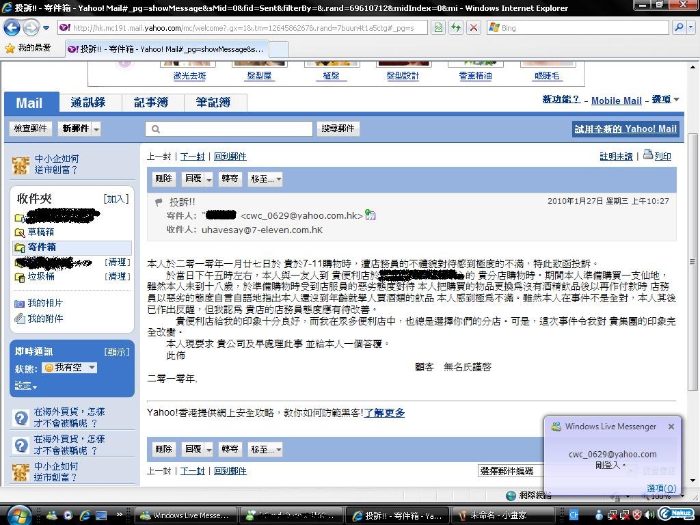Click the 加入 link beside 收件夾
Screen dimensions: 700x525
(x=116, y=199)
